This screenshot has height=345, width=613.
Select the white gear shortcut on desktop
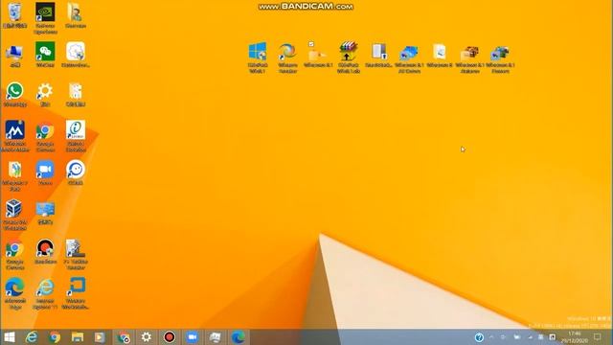coord(45,91)
